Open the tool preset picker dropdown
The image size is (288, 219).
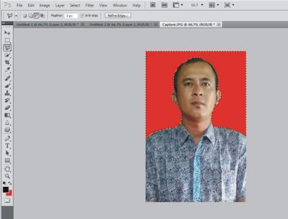click(16, 16)
